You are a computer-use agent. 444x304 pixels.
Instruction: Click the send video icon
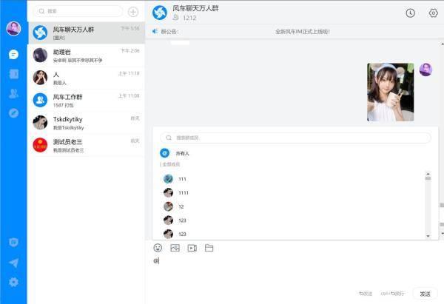pos(192,248)
